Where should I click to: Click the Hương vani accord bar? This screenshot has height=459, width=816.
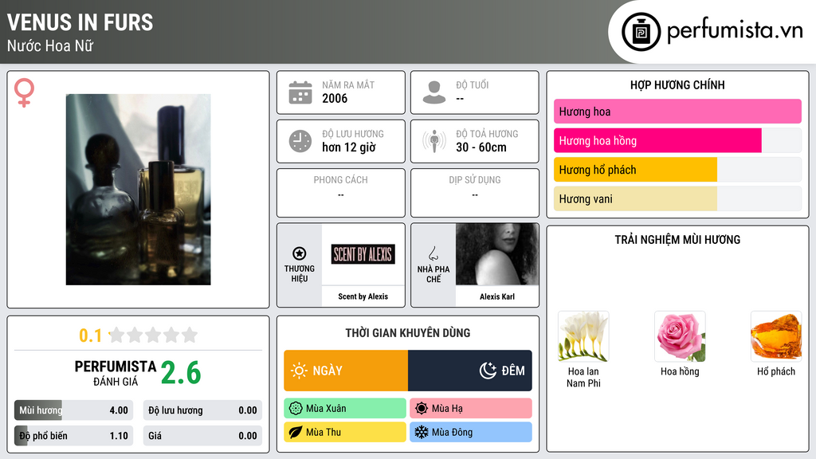[x=677, y=198]
